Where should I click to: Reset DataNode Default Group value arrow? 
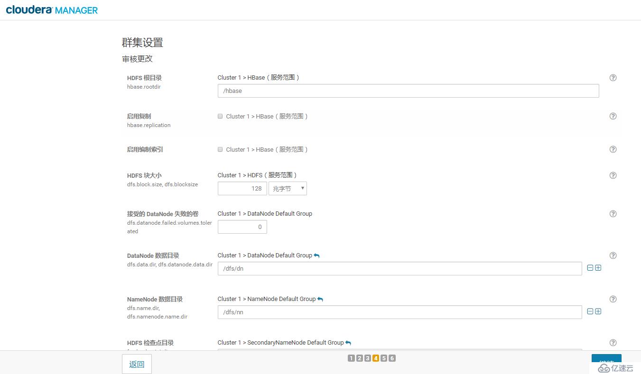point(316,255)
